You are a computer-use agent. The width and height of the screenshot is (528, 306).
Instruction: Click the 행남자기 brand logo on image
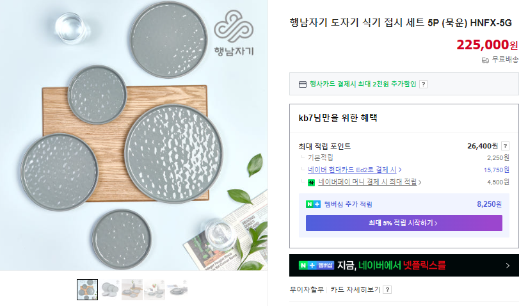(234, 33)
